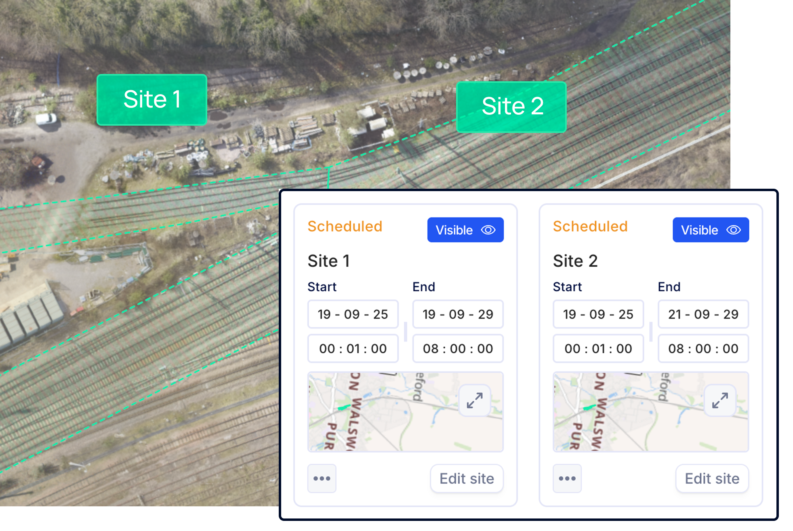Screen dimensions: 793x531
Task: Expand the Site 2 map preview
Action: coord(720,400)
